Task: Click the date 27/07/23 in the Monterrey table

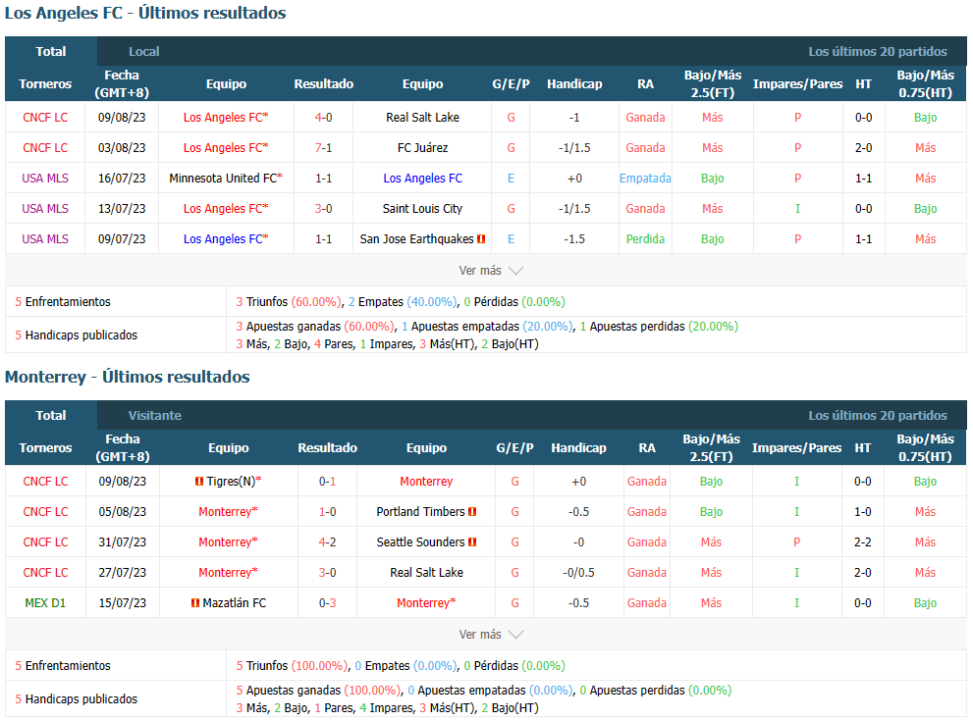Action: click(123, 572)
